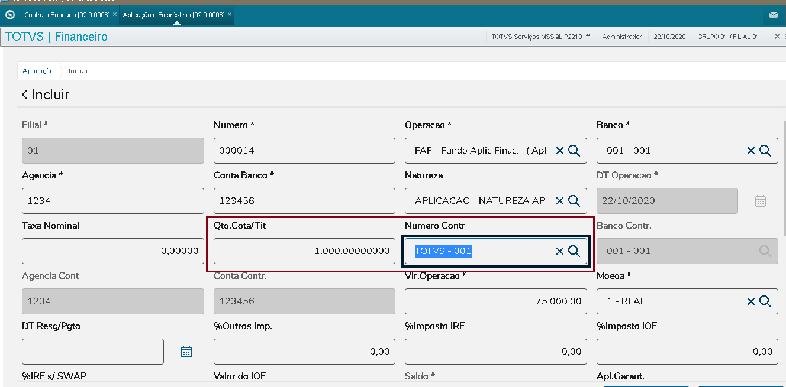This screenshot has height=387, width=786.
Task: Open the Moeda currency search lookup
Action: pyautogui.click(x=765, y=301)
